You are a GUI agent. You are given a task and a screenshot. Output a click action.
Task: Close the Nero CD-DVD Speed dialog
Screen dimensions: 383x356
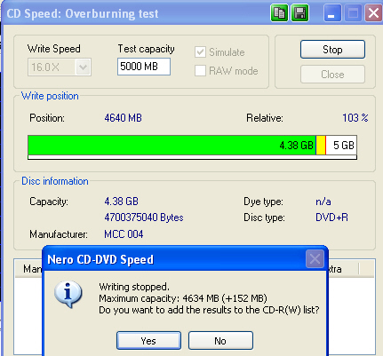315,259
